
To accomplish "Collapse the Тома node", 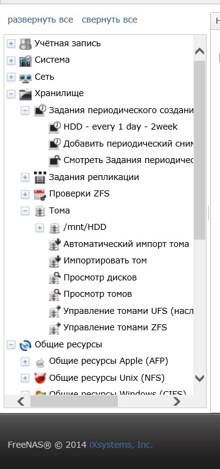I will pos(25,211).
